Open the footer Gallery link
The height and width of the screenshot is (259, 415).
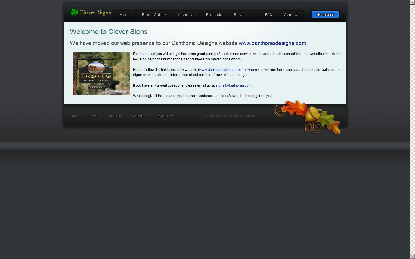[x=94, y=116]
